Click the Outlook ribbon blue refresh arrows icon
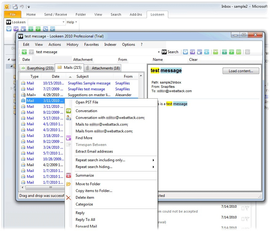 [46, 29]
